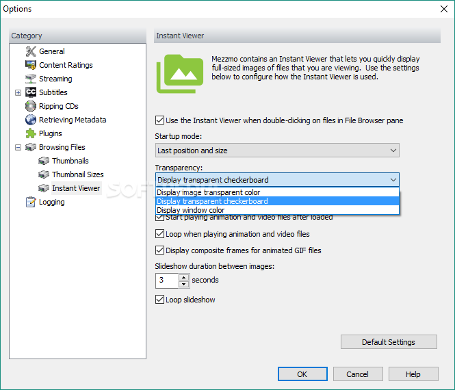Confirm with the OK button
Screen dimensions: 455x390
(302, 374)
